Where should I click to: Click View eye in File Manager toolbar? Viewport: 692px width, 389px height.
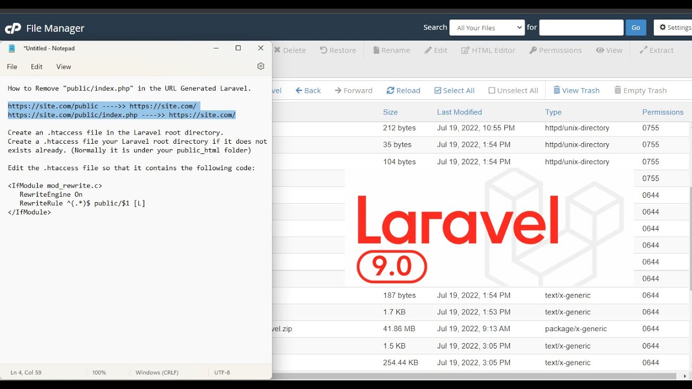pos(609,50)
